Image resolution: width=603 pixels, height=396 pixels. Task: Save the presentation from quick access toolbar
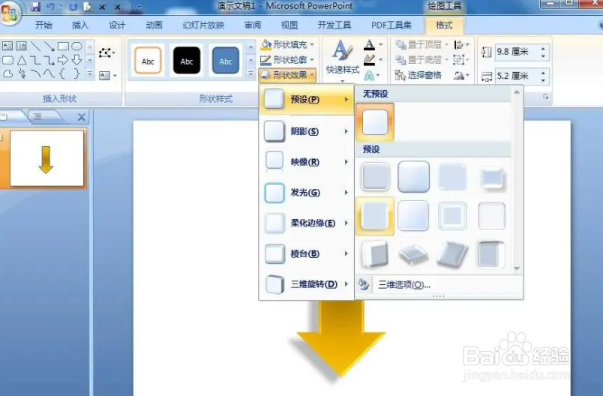[x=35, y=7]
